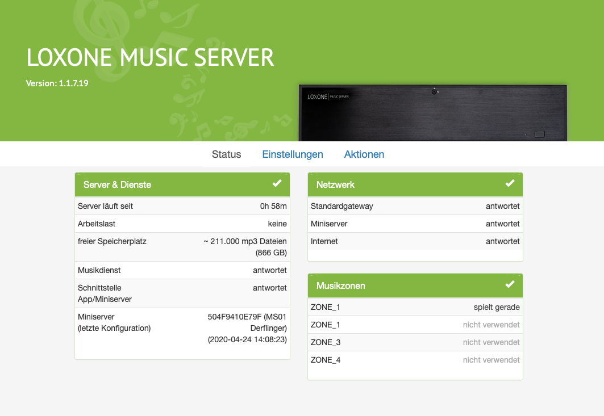The width and height of the screenshot is (604, 416).
Task: Select the uptime value 0h 58m
Action: pos(273,206)
